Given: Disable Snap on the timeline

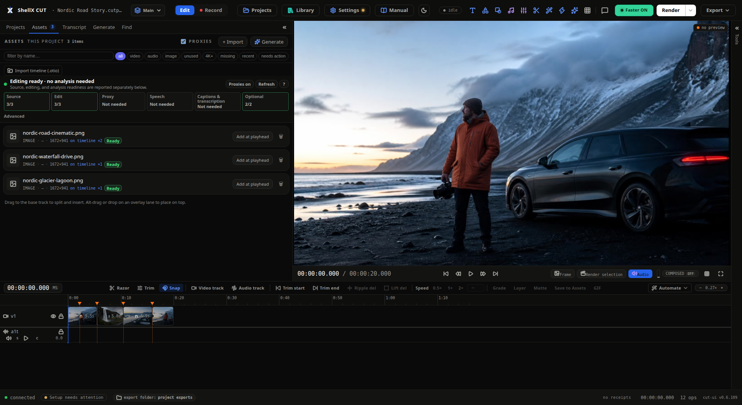Looking at the screenshot, I should (171, 288).
